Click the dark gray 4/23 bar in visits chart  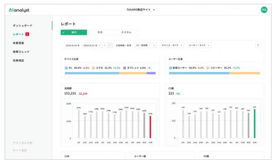[144, 125]
